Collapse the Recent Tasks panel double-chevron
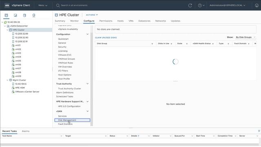Image resolution: width=261 pixels, height=147 pixels. (x=259, y=131)
